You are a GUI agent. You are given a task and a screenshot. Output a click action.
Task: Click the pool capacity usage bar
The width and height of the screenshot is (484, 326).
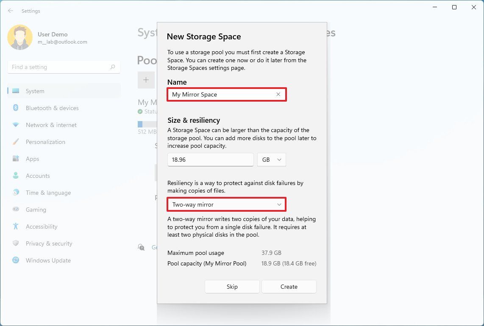click(146, 124)
